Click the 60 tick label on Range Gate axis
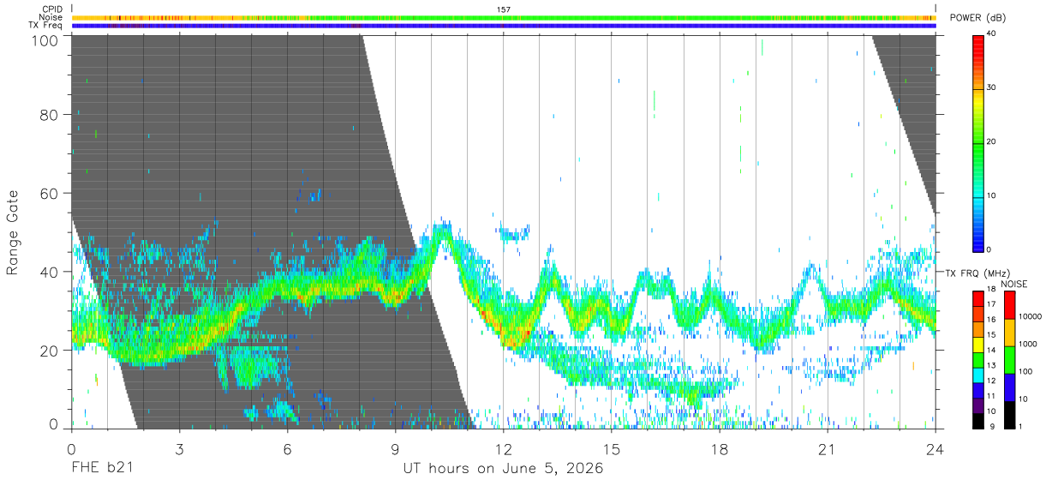Viewport: 1052px width, 486px height. point(48,193)
